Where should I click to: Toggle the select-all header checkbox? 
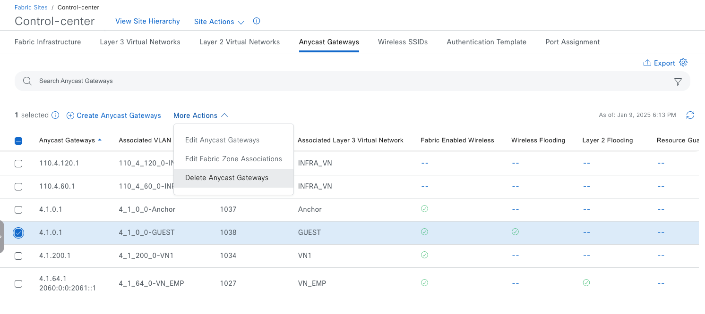pyautogui.click(x=18, y=140)
